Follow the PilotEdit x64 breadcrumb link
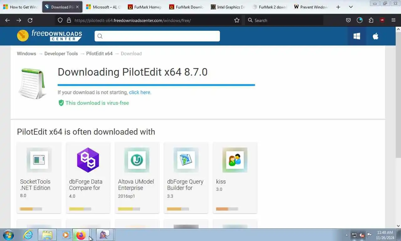This screenshot has width=401, height=241. point(99,54)
